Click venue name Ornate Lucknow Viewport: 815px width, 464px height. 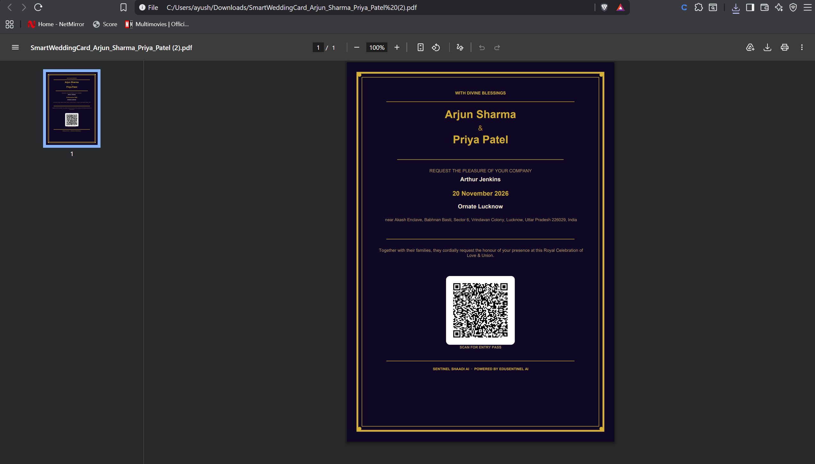(x=480, y=206)
